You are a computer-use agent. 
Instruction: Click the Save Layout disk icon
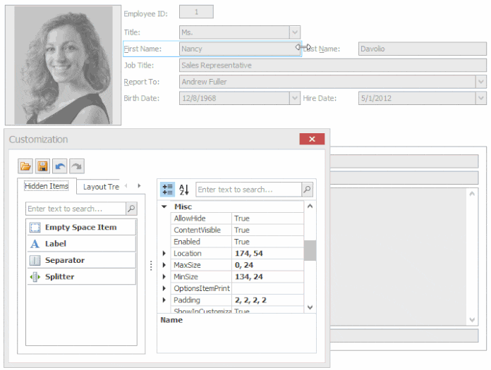point(43,166)
